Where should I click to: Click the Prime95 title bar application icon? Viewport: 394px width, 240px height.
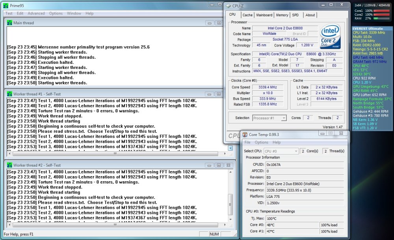(x=6, y=6)
